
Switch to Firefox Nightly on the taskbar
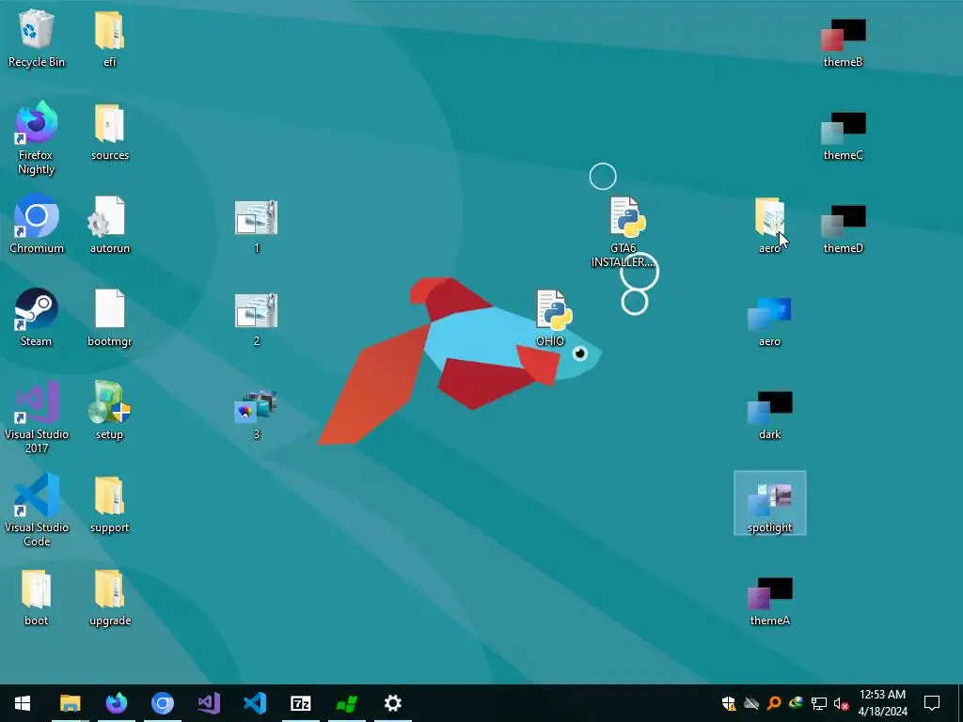(116, 703)
